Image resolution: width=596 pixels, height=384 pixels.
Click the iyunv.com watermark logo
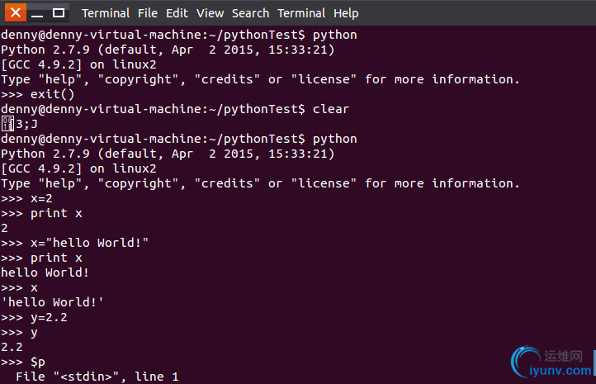click(x=551, y=362)
